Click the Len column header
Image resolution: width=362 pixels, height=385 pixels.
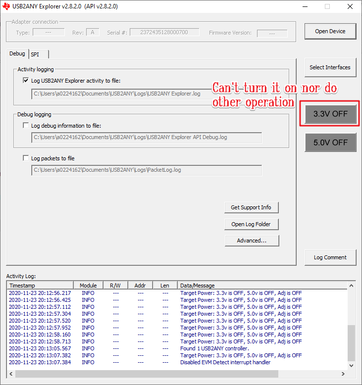pyautogui.click(x=165, y=286)
